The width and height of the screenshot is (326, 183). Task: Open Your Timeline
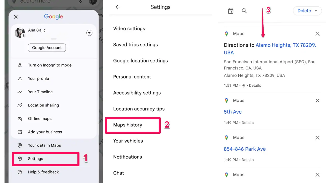pos(40,92)
